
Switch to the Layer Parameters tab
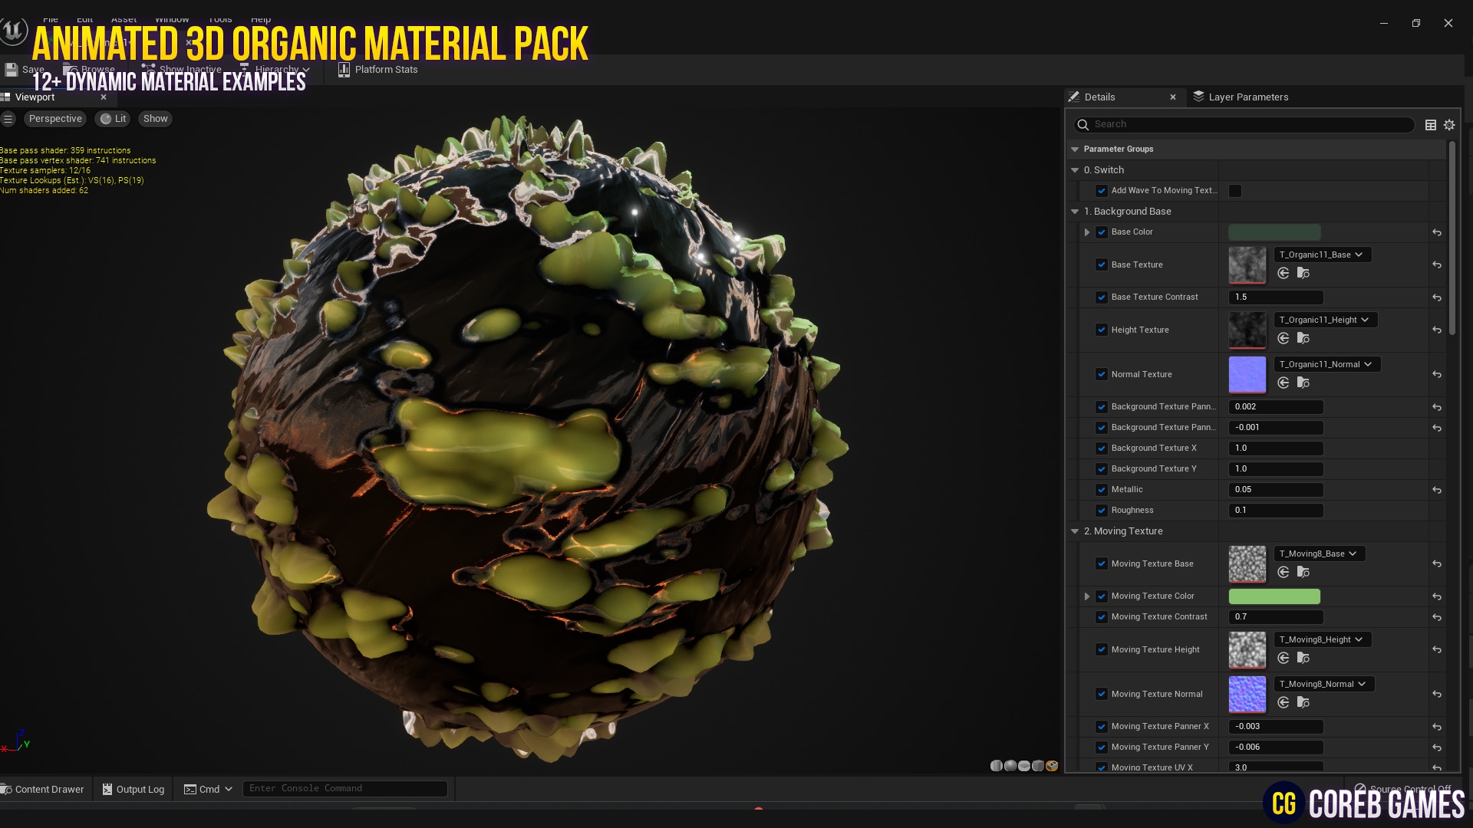(1247, 97)
